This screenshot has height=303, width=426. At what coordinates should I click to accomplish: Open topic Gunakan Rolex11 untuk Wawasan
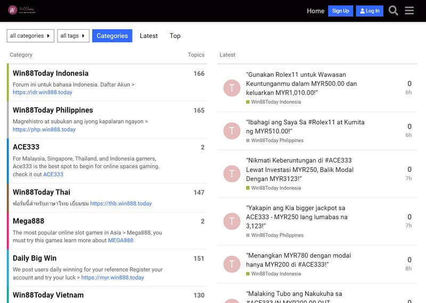[x=301, y=84]
